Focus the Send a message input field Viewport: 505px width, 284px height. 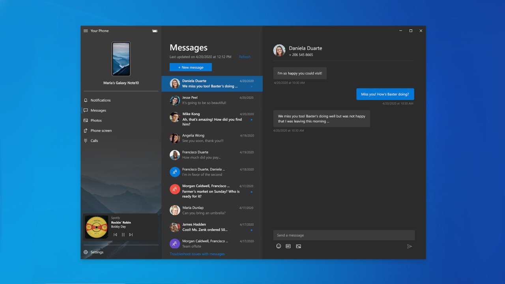pyautogui.click(x=344, y=235)
